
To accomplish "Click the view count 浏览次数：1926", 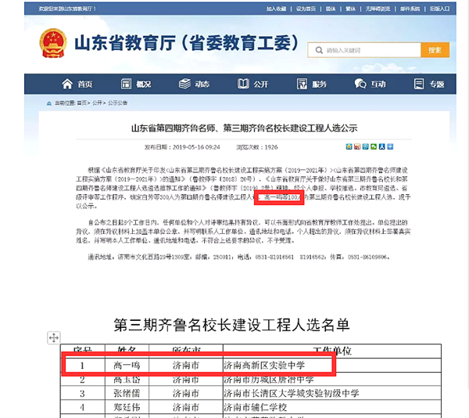I will point(257,147).
